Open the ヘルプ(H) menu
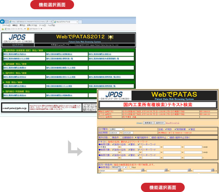The width and height of the screenshot is (219, 192). pos(51,25)
